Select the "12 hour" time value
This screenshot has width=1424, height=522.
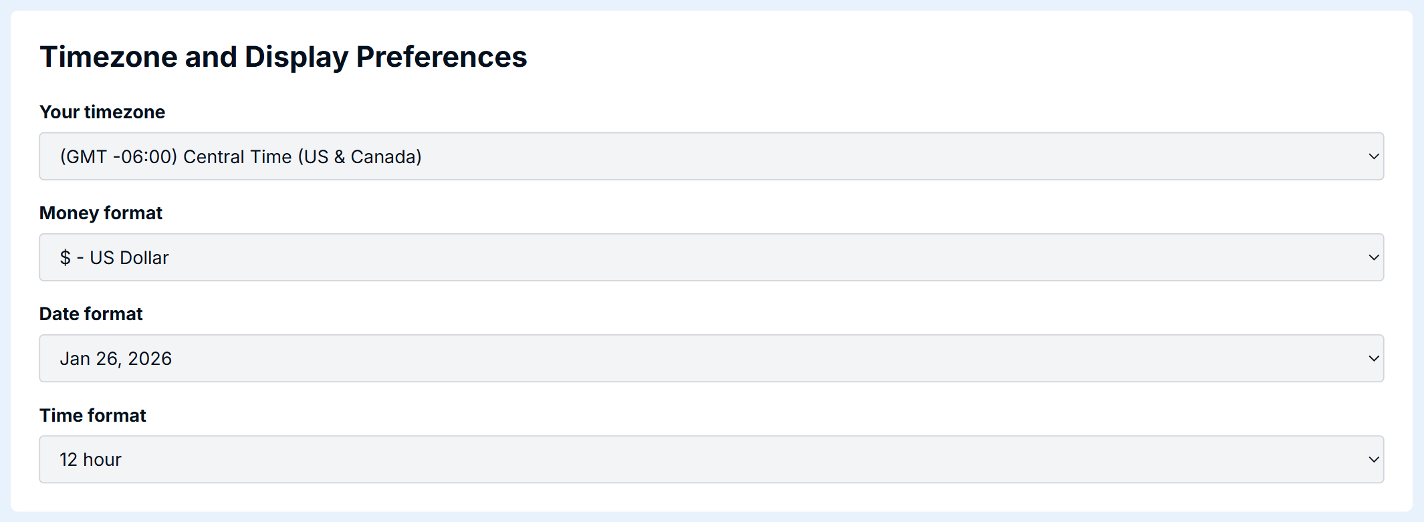[90, 459]
